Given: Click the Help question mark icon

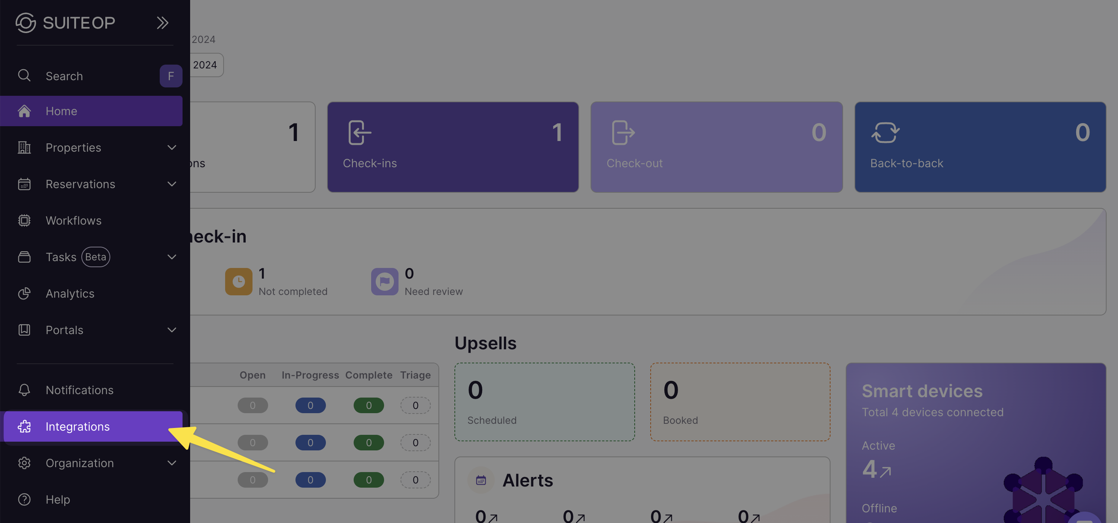Looking at the screenshot, I should (x=24, y=499).
